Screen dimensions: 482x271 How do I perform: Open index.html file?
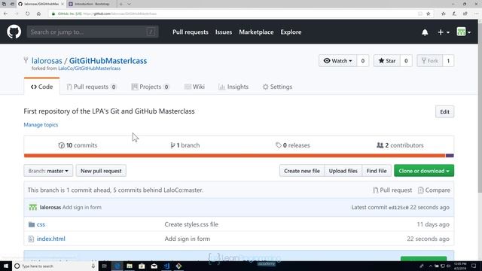[x=50, y=239]
